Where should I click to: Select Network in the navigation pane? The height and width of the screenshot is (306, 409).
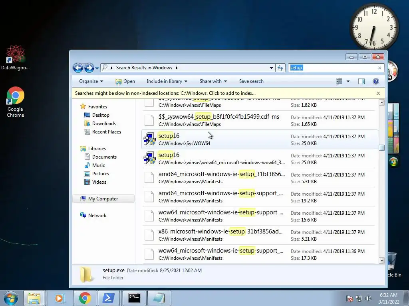coord(97,215)
